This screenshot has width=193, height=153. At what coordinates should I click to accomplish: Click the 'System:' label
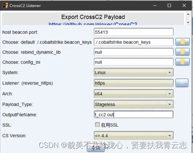pos(10,73)
